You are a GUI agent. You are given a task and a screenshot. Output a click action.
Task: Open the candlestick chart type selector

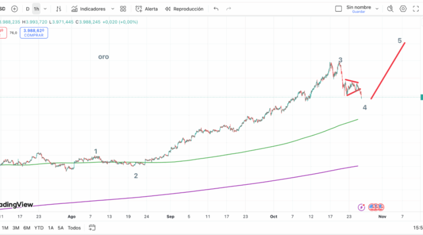click(x=58, y=9)
